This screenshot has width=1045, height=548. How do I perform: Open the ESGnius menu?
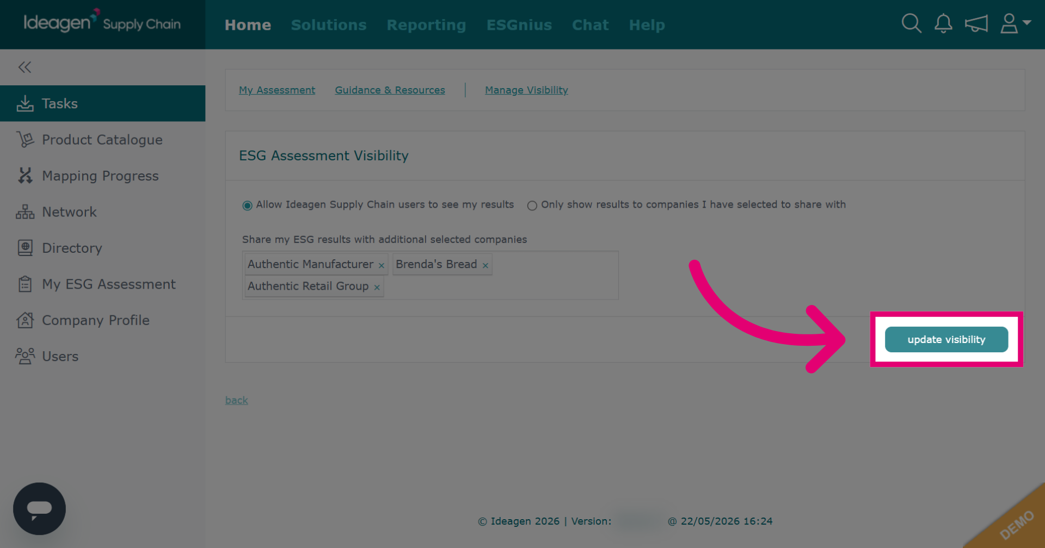tap(519, 25)
